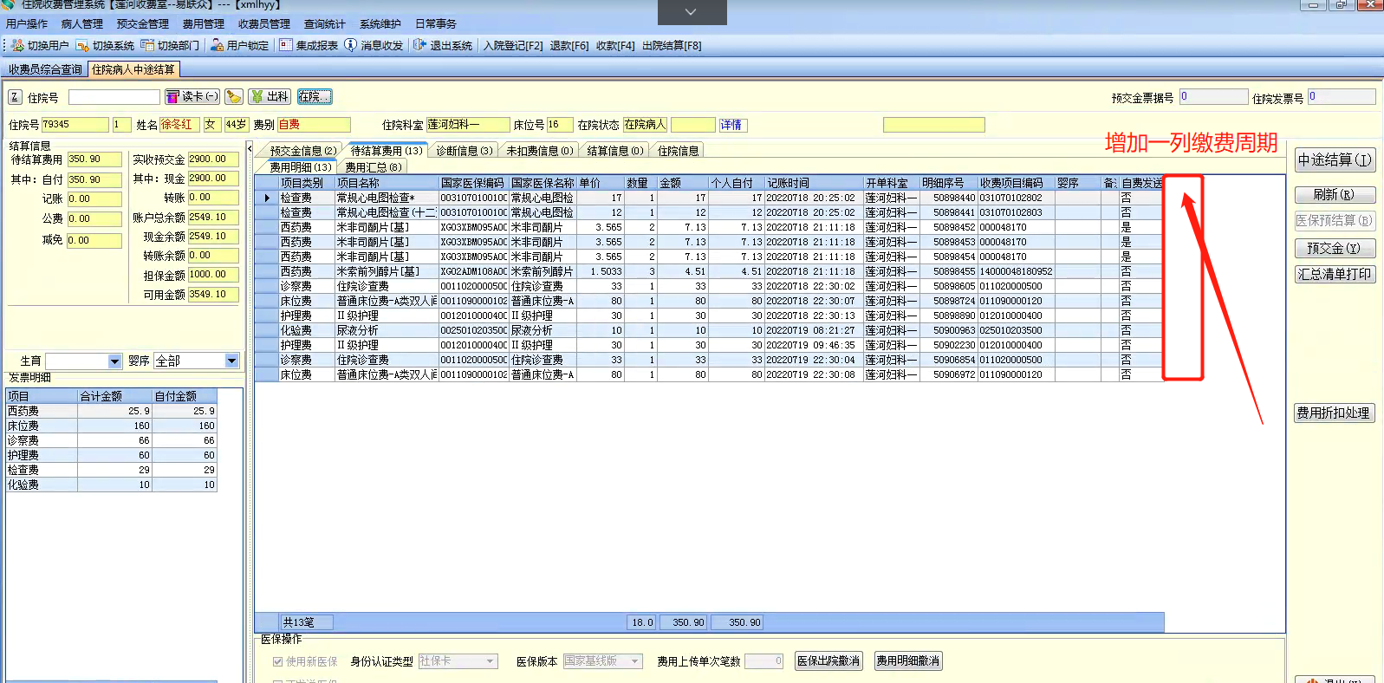The width and height of the screenshot is (1384, 683).
Task: Select the row indicator arrow of first row
Action: point(267,198)
